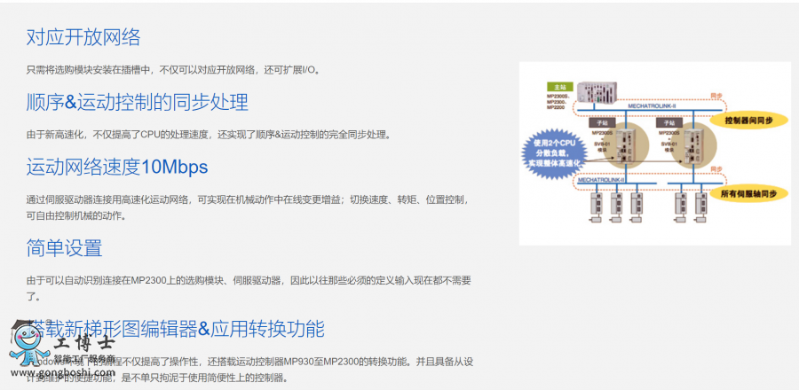Click the '简单设置' heading
Screen dimensions: 799x390
(x=64, y=248)
